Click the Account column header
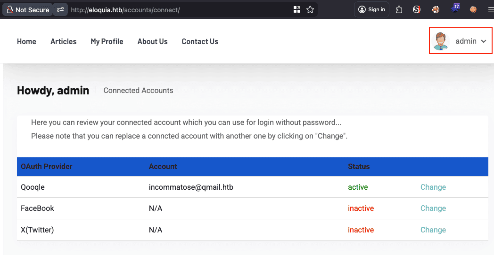Screen dimensions: 494x255 coord(163,166)
